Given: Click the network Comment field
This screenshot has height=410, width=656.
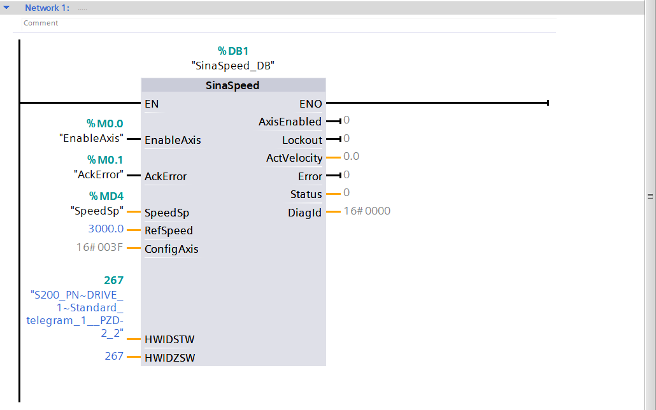Looking at the screenshot, I should (289, 24).
